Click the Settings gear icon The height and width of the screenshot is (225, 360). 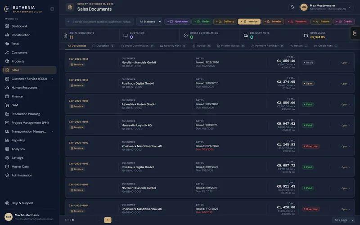[x=7, y=158]
